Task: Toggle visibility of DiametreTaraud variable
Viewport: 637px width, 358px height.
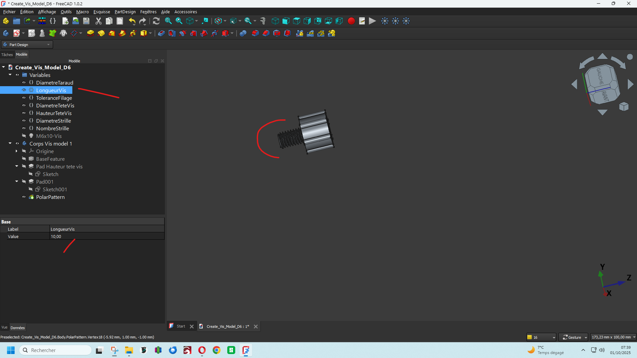Action: pos(24,83)
